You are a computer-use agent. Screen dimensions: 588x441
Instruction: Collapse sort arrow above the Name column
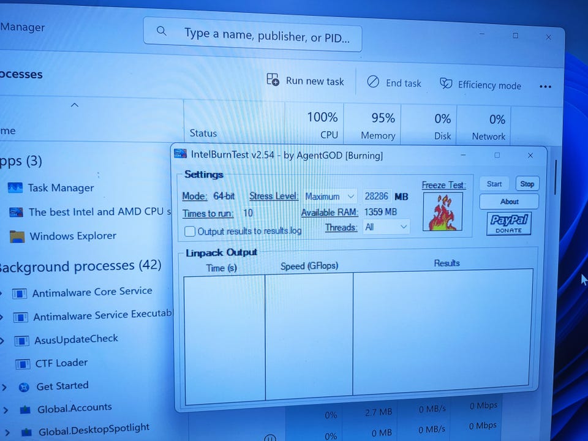point(75,105)
